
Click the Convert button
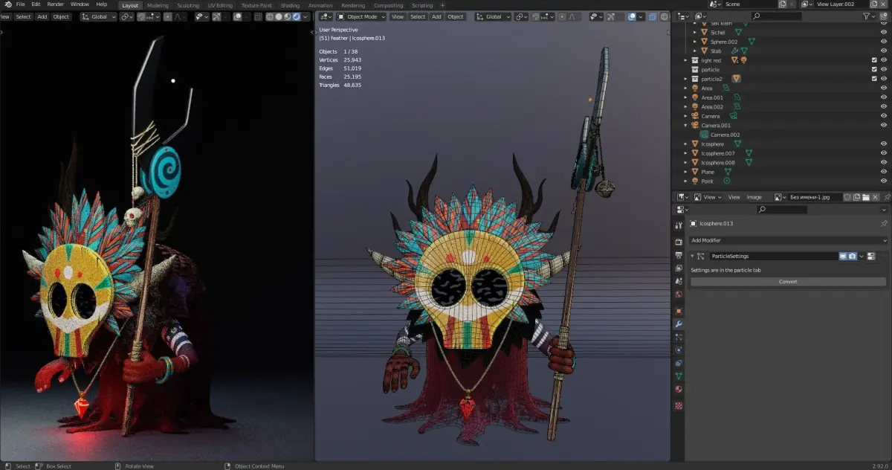788,282
